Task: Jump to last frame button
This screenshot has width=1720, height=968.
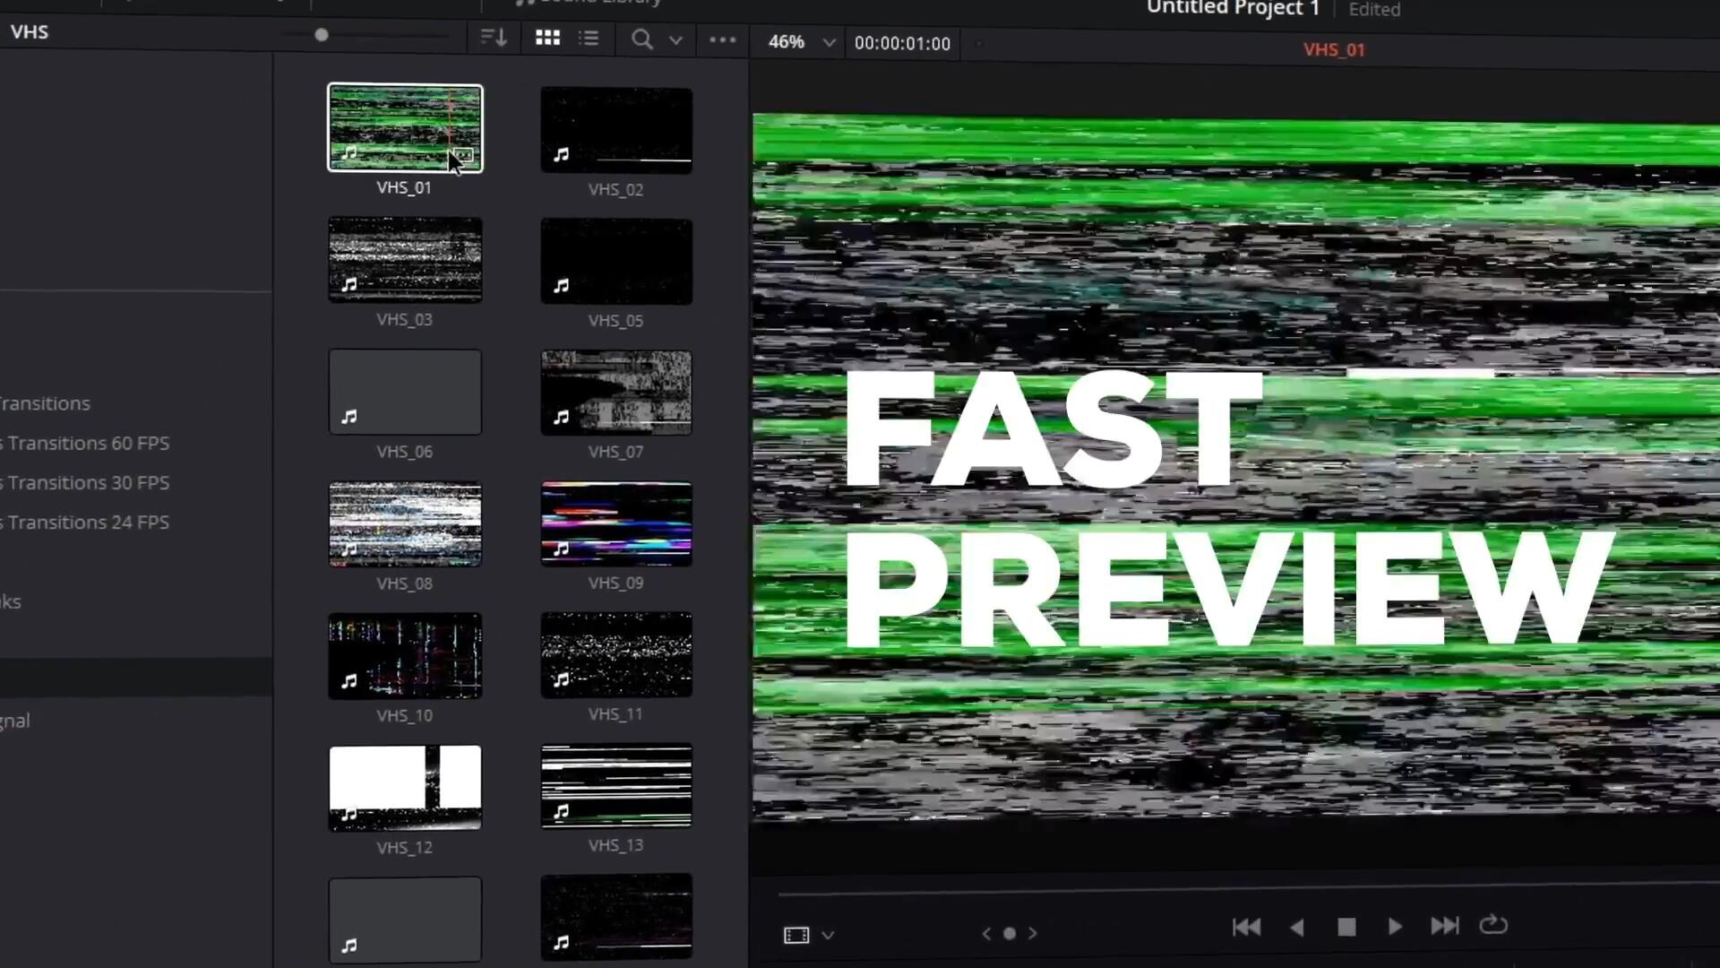Action: coord(1444,926)
